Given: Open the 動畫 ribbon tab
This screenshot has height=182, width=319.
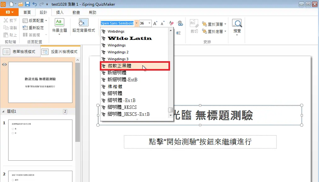Looking at the screenshot, I should click(76, 13).
